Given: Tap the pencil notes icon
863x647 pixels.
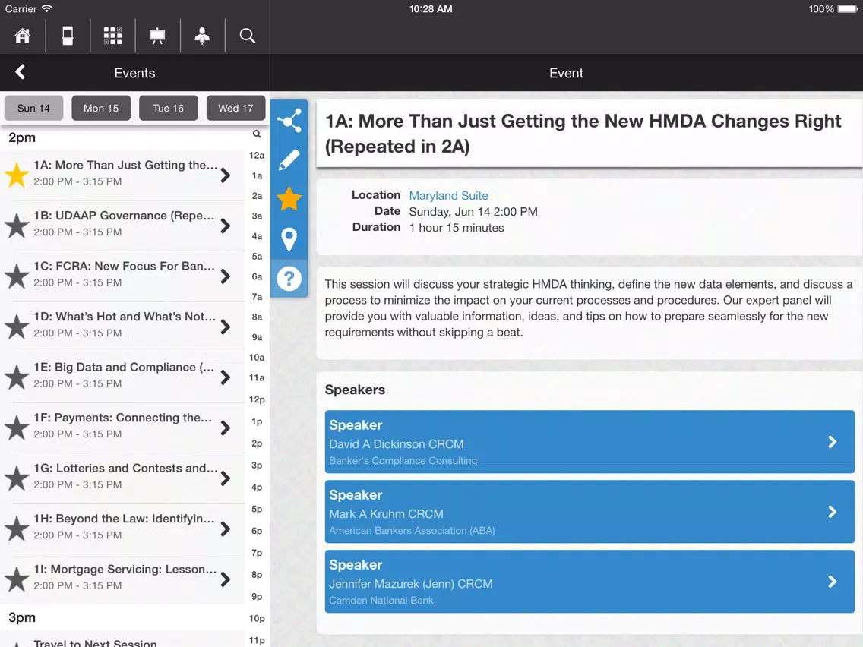Looking at the screenshot, I should pyautogui.click(x=289, y=160).
